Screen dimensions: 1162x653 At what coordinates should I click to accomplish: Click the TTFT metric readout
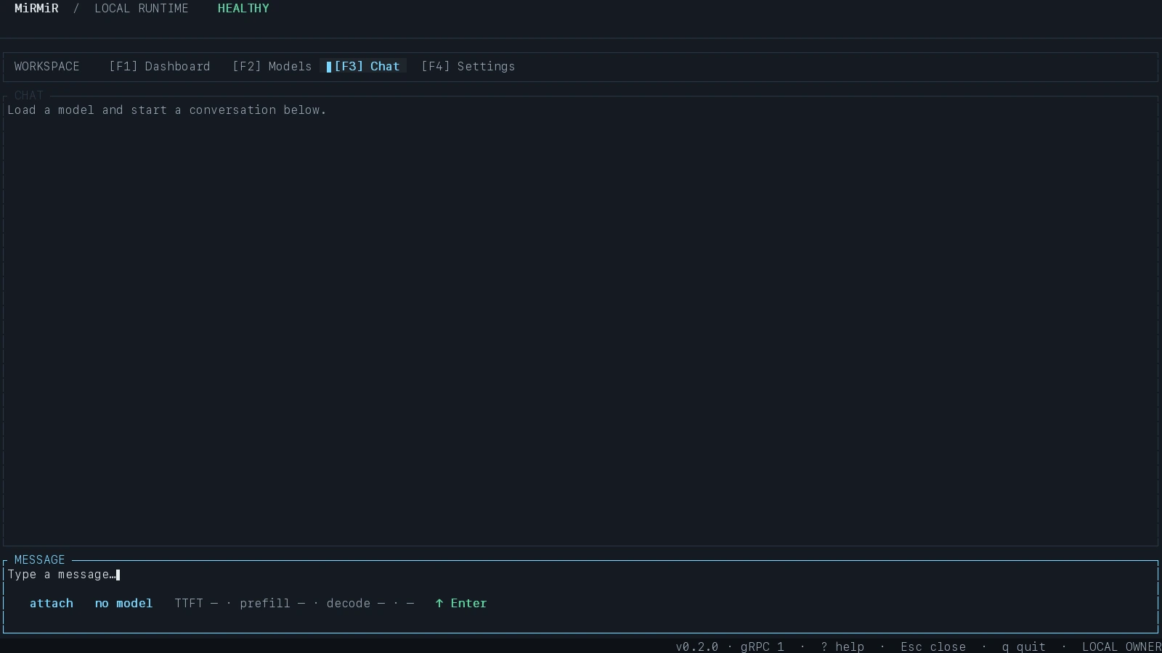pos(195,603)
